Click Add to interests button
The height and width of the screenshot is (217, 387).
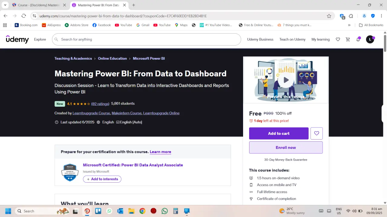pyautogui.click(x=102, y=179)
